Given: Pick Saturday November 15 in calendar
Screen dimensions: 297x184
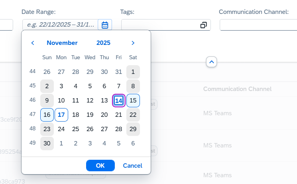Looking at the screenshot, I should (133, 101).
